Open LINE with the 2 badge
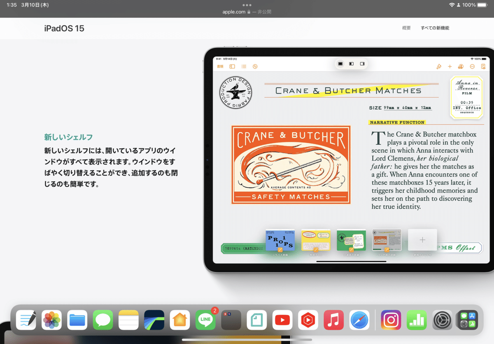This screenshot has height=344, width=494. point(205,320)
